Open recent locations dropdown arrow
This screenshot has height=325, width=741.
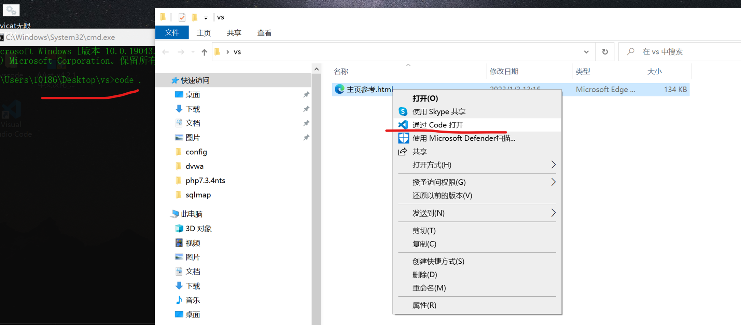pos(193,52)
